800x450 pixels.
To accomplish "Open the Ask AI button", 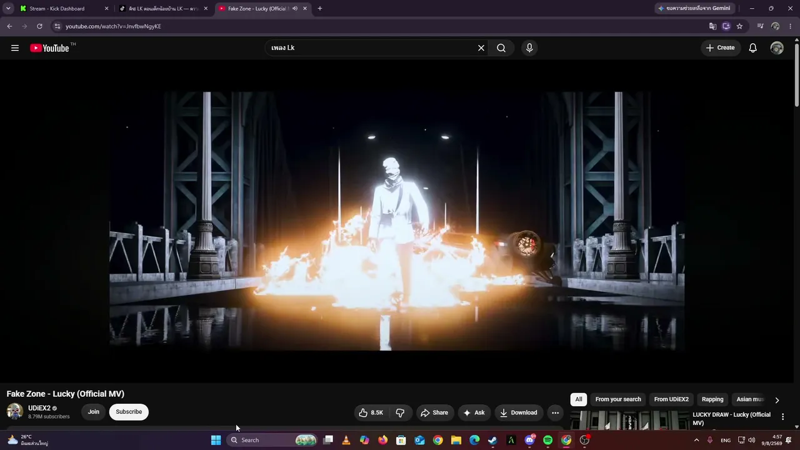I will pyautogui.click(x=474, y=412).
